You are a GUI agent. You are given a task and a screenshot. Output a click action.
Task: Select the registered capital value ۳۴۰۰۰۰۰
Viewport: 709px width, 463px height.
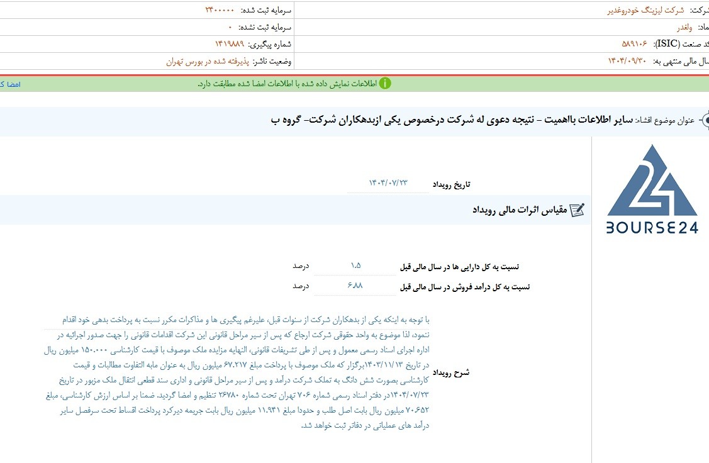click(220, 10)
